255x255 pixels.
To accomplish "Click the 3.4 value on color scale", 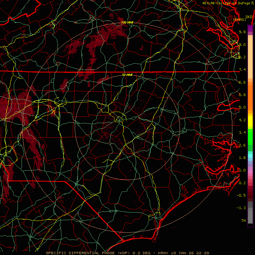I will [x=242, y=133].
